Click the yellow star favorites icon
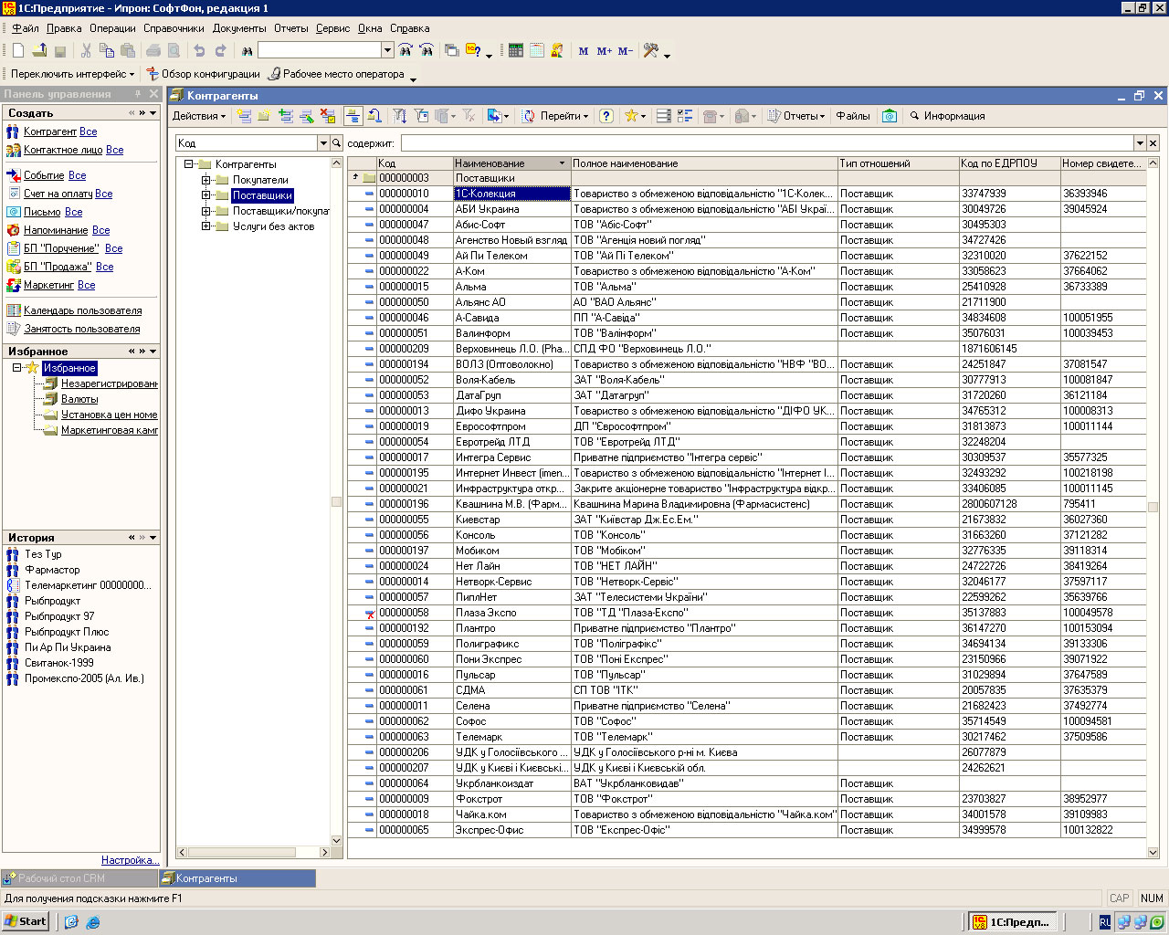This screenshot has height=935, width=1169. [630, 116]
